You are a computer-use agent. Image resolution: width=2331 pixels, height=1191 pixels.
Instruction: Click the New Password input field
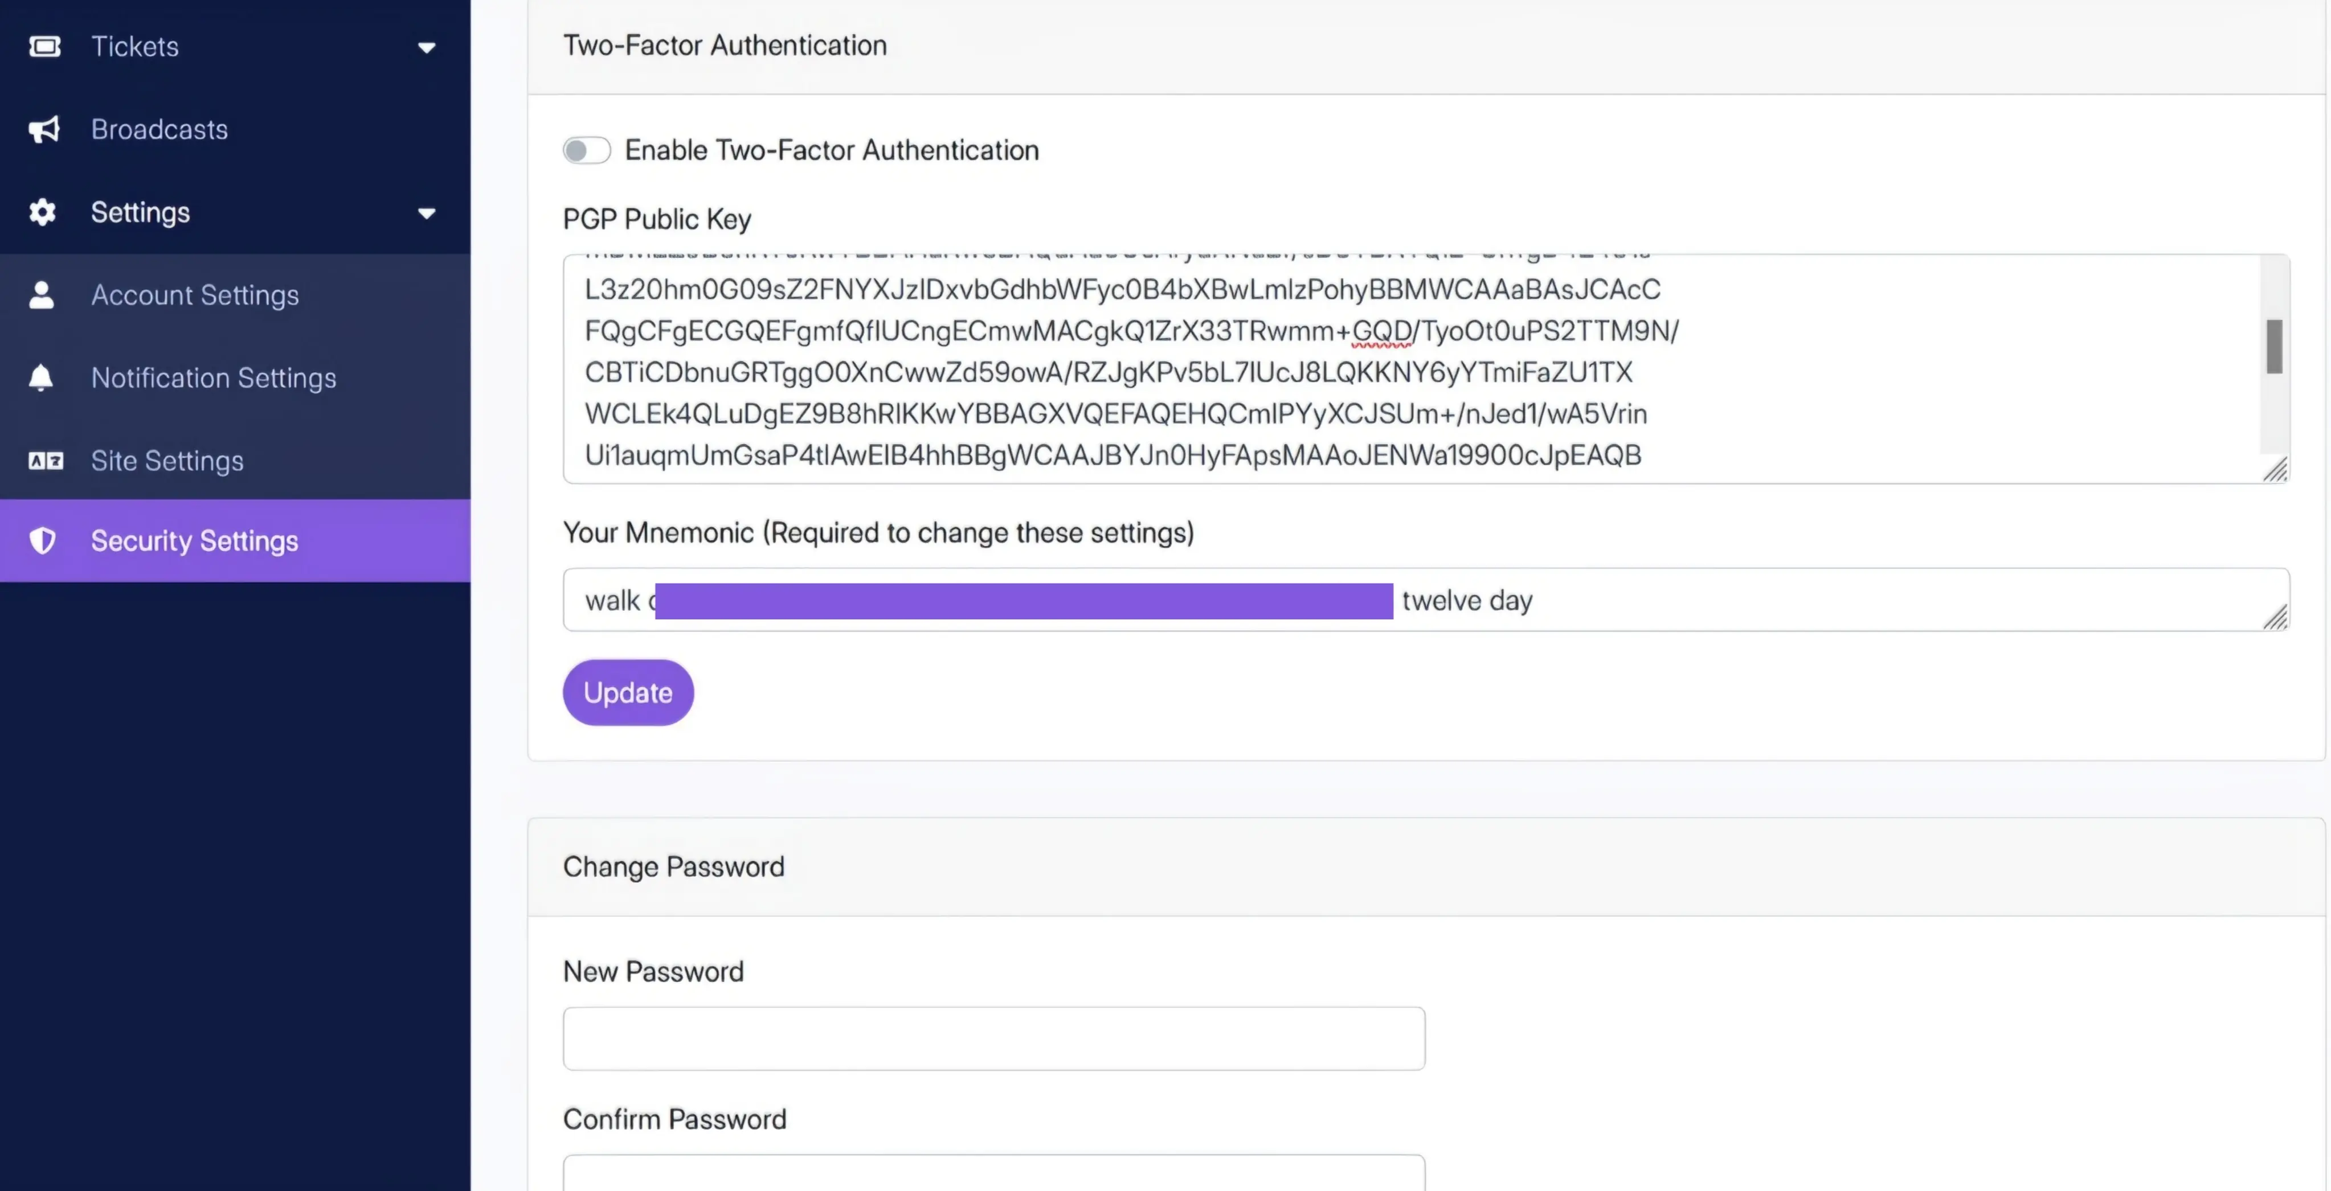(993, 1038)
